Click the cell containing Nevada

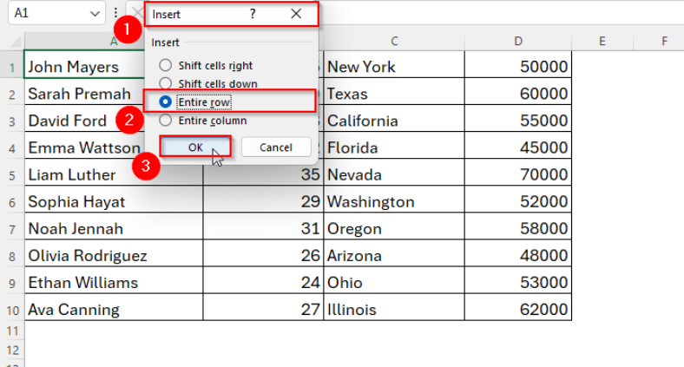click(393, 174)
